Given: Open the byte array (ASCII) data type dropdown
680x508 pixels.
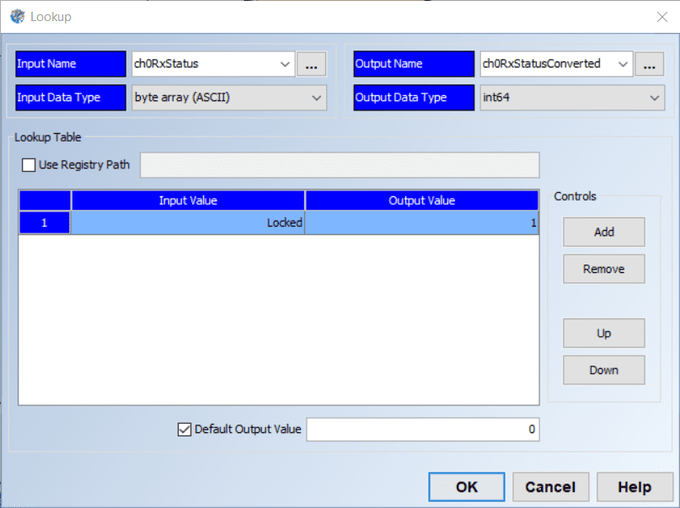Looking at the screenshot, I should [229, 98].
